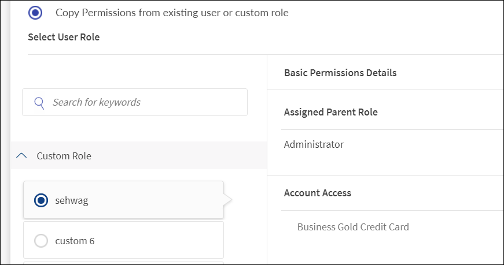Click the Assigned Parent Role heading
Viewport: 504px width, 265px height.
point(330,112)
